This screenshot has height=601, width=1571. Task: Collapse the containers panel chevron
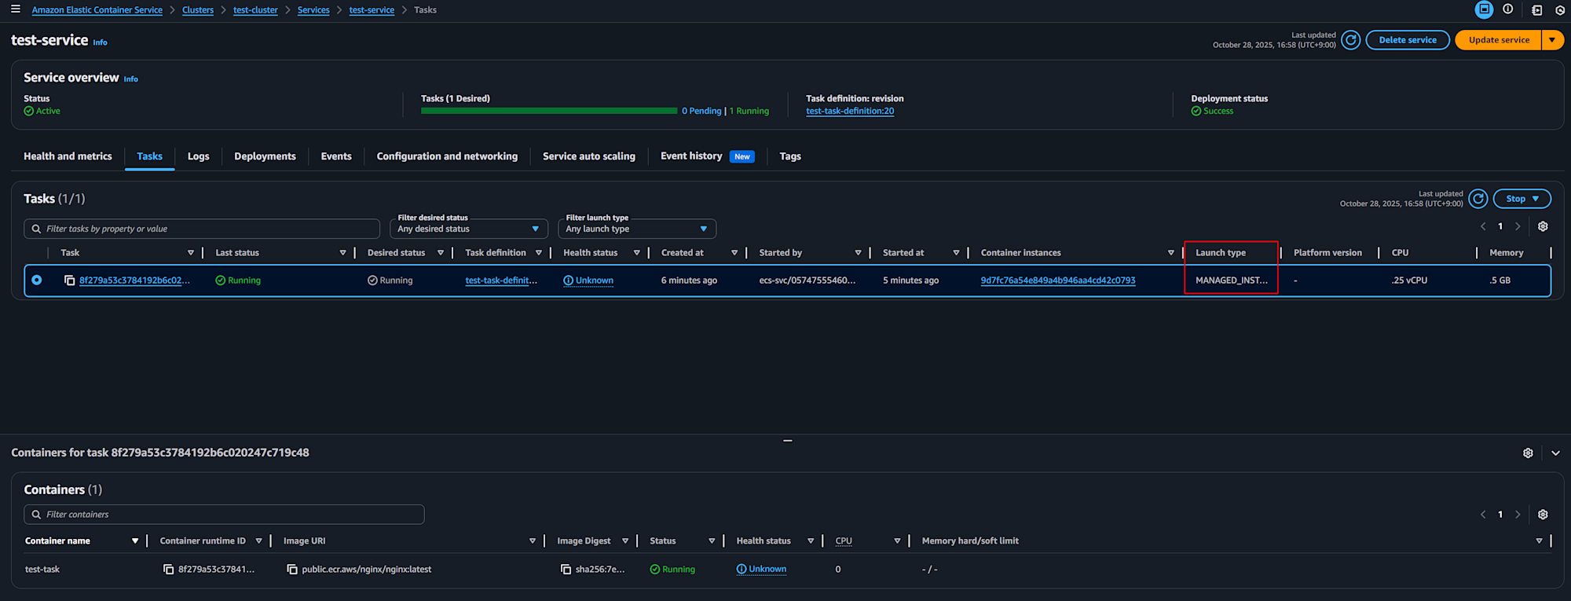[x=1555, y=453]
